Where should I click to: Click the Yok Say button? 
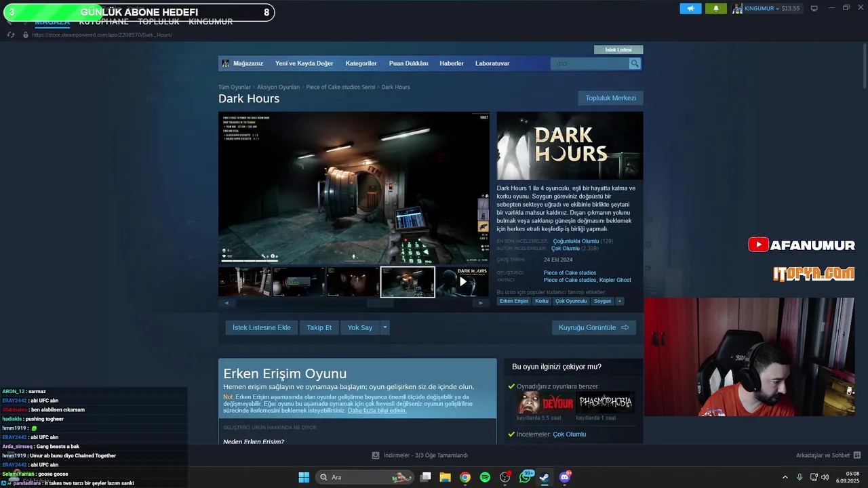coord(360,327)
